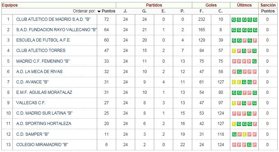Click the sort arrow beside Puntos
279x152 pixels.
click(99, 11)
